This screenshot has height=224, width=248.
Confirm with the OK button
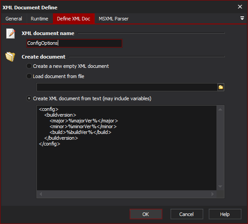pos(146,214)
